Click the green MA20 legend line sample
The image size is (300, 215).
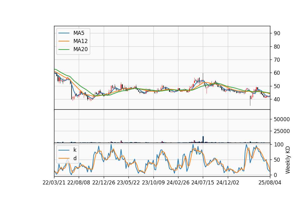(x=64, y=50)
